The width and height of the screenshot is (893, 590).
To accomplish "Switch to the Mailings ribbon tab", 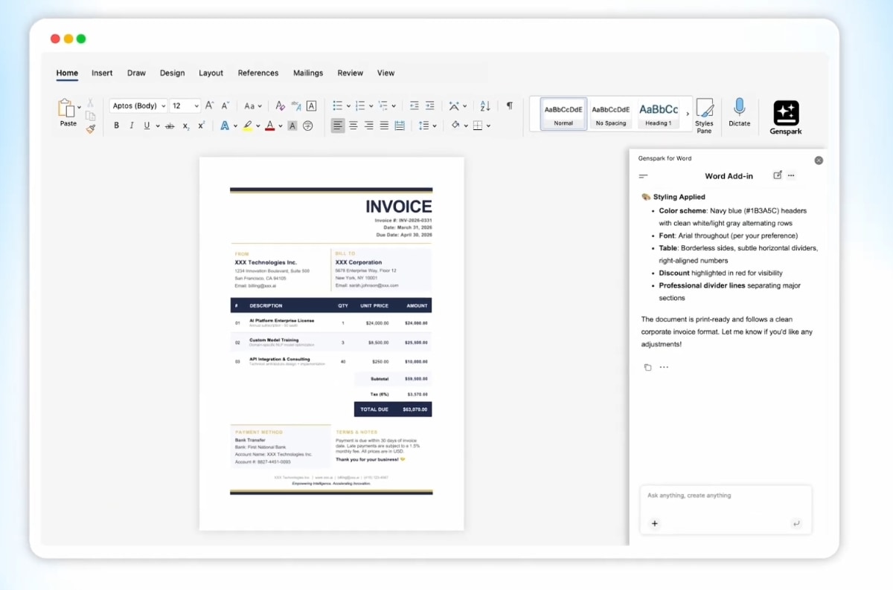I will pyautogui.click(x=308, y=73).
